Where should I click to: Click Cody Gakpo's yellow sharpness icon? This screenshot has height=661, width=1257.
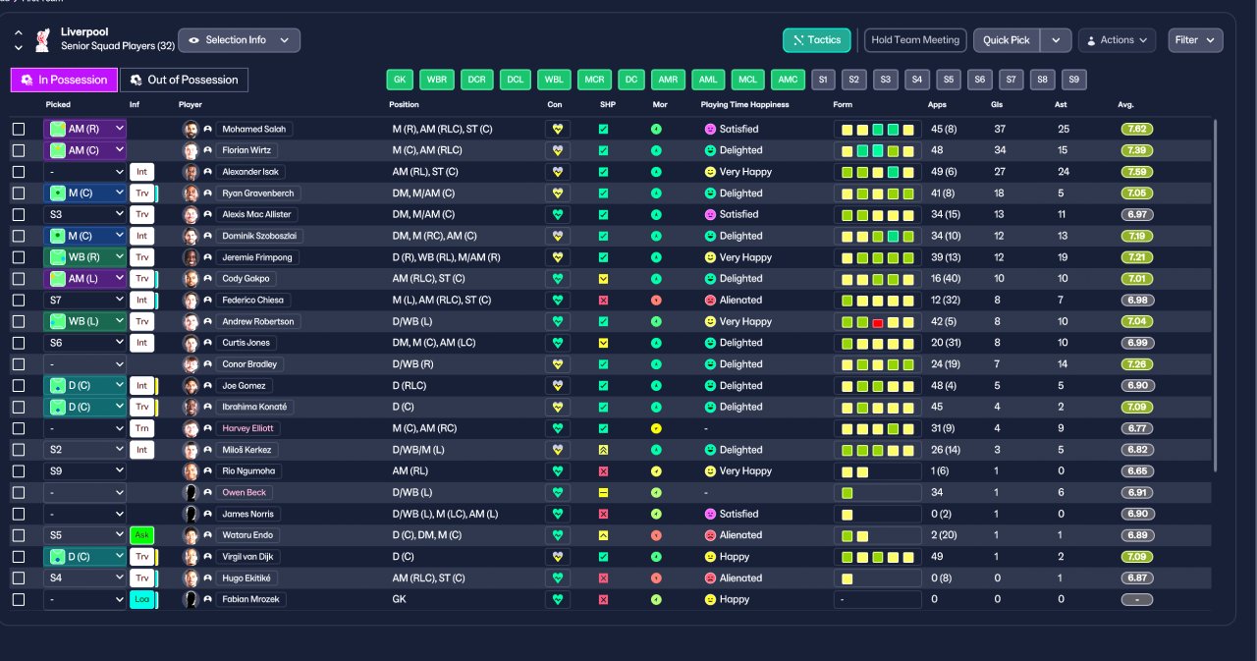click(x=603, y=279)
